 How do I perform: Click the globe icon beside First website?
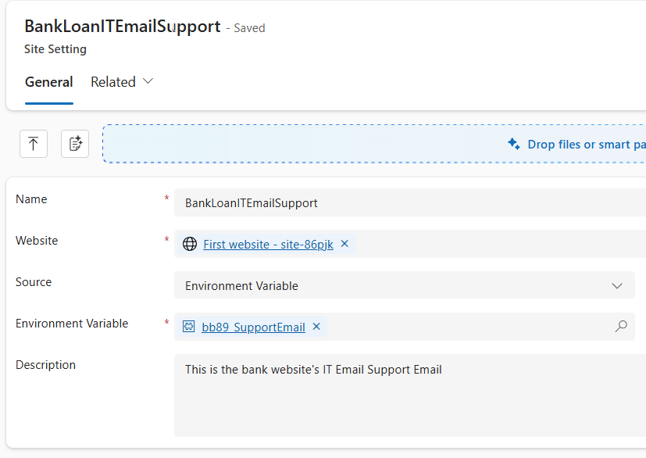pyautogui.click(x=190, y=244)
